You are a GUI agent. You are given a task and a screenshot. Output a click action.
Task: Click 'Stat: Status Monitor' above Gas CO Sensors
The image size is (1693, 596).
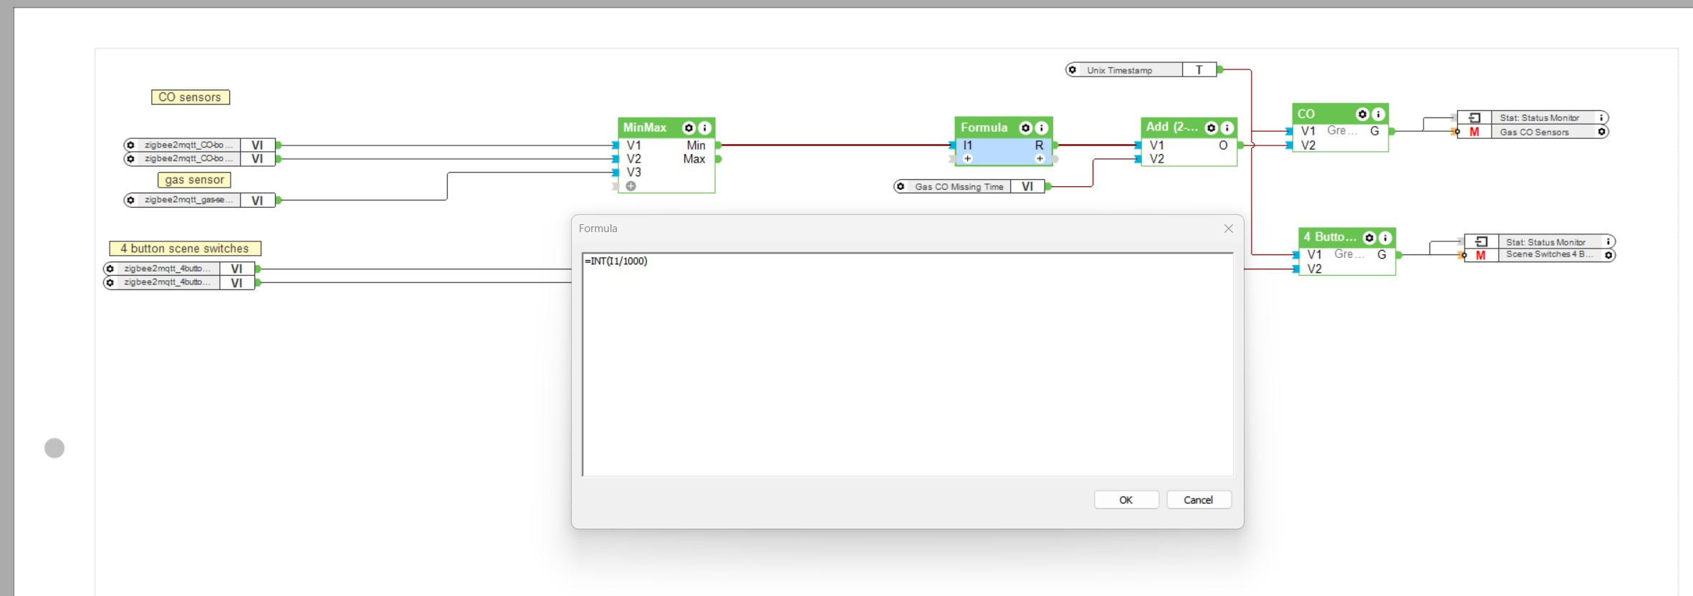pyautogui.click(x=1539, y=118)
